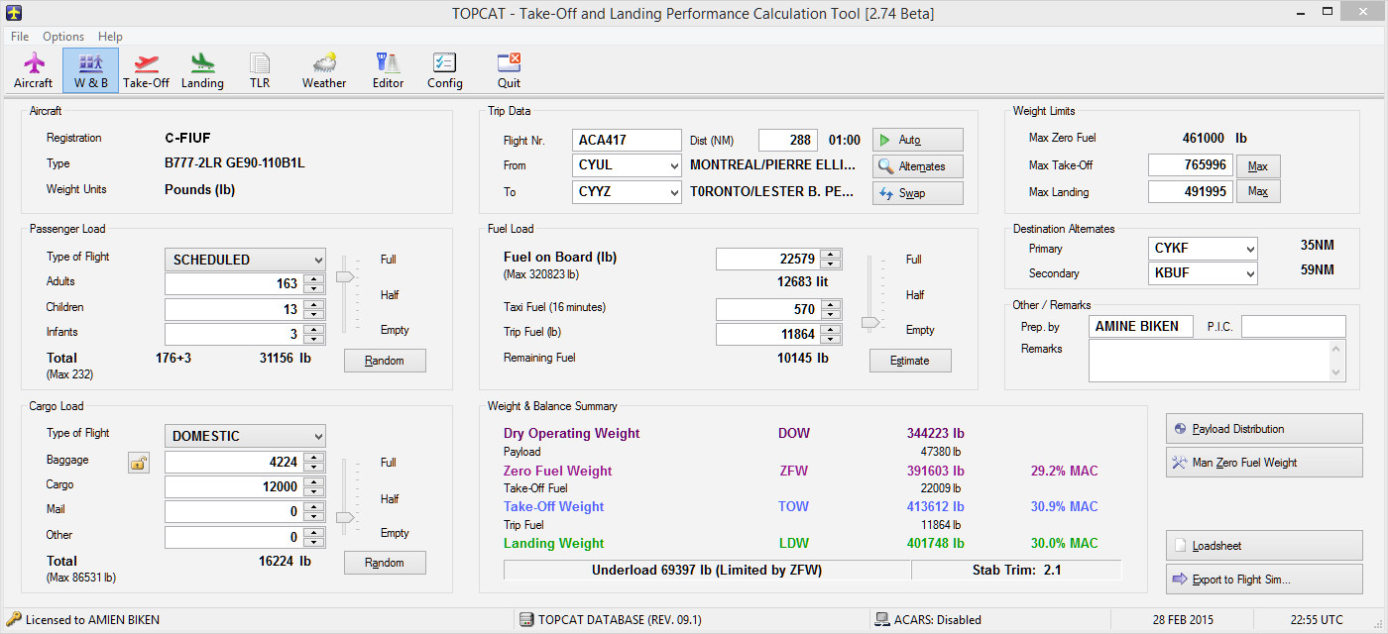
Task: Set Max Landing weight with Max button
Action: (1258, 191)
